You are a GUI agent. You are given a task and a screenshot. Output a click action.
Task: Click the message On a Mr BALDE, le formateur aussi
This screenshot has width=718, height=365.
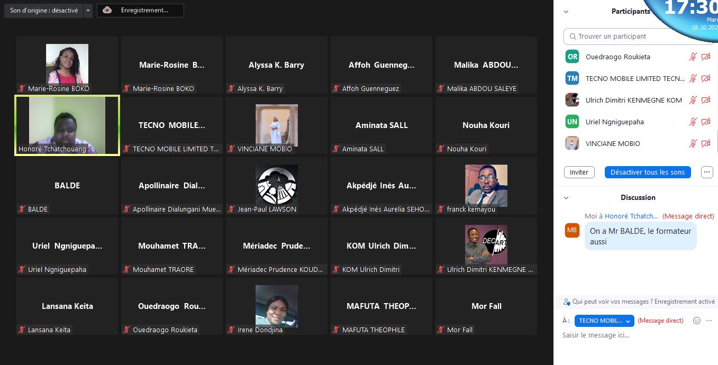[641, 236]
